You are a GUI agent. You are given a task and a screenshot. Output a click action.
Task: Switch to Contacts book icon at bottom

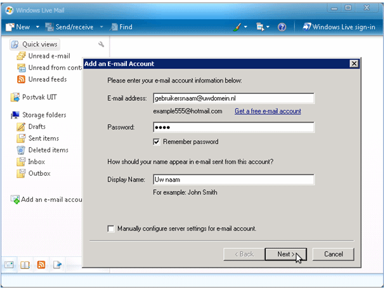[x=25, y=265]
